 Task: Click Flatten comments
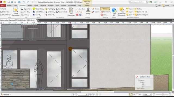[x=138, y=9]
